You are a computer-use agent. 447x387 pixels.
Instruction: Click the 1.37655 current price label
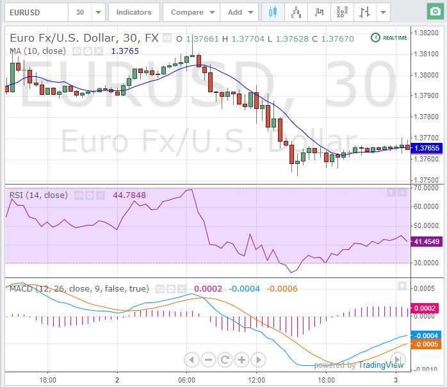click(x=427, y=148)
